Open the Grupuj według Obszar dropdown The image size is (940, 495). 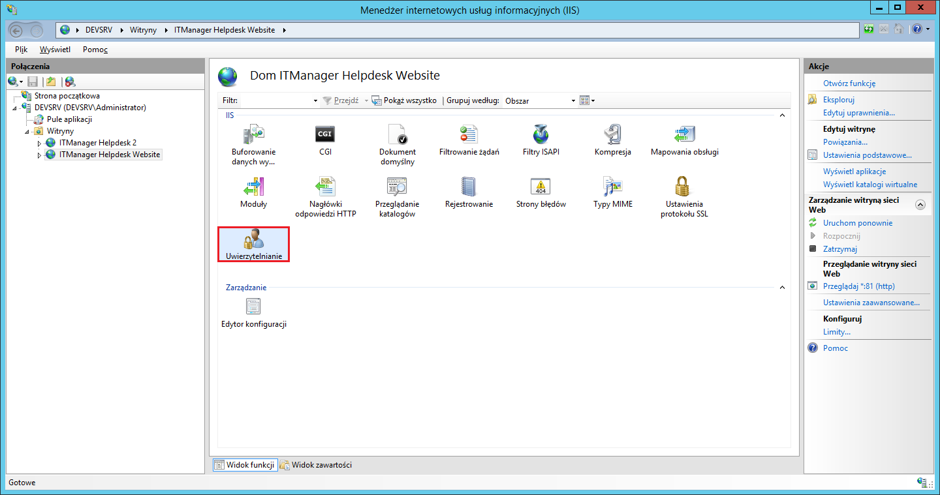coord(573,100)
